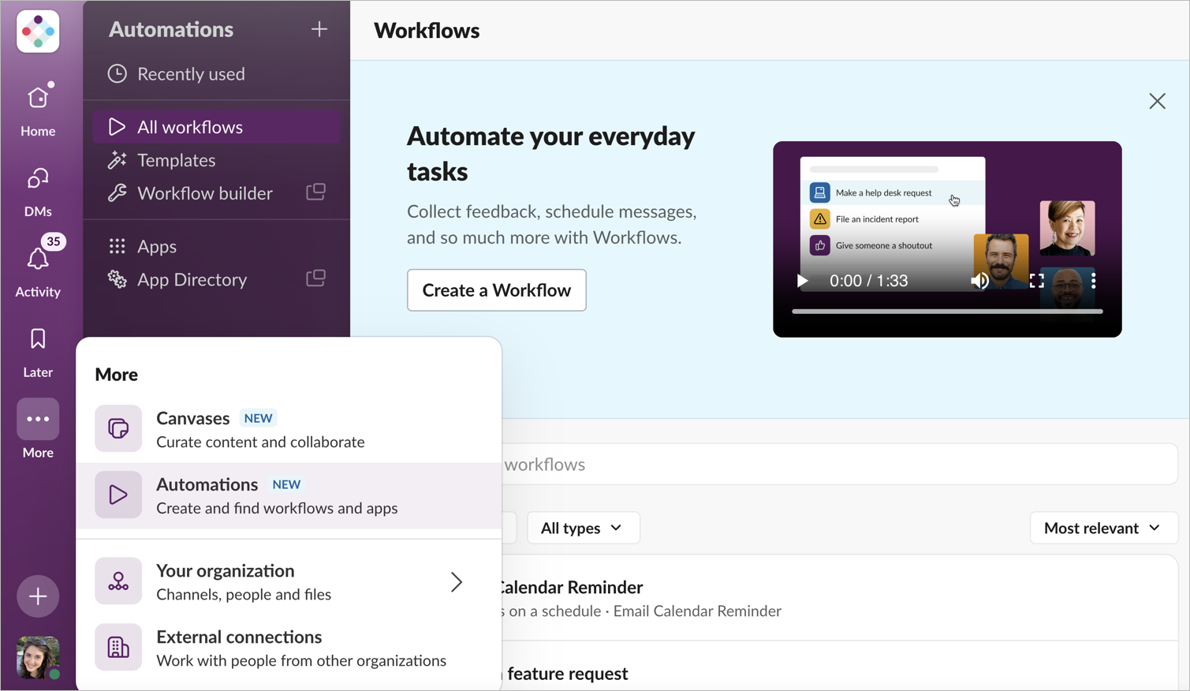This screenshot has width=1190, height=691.
Task: Click the external window icon beside App Directory
Action: [x=315, y=278]
